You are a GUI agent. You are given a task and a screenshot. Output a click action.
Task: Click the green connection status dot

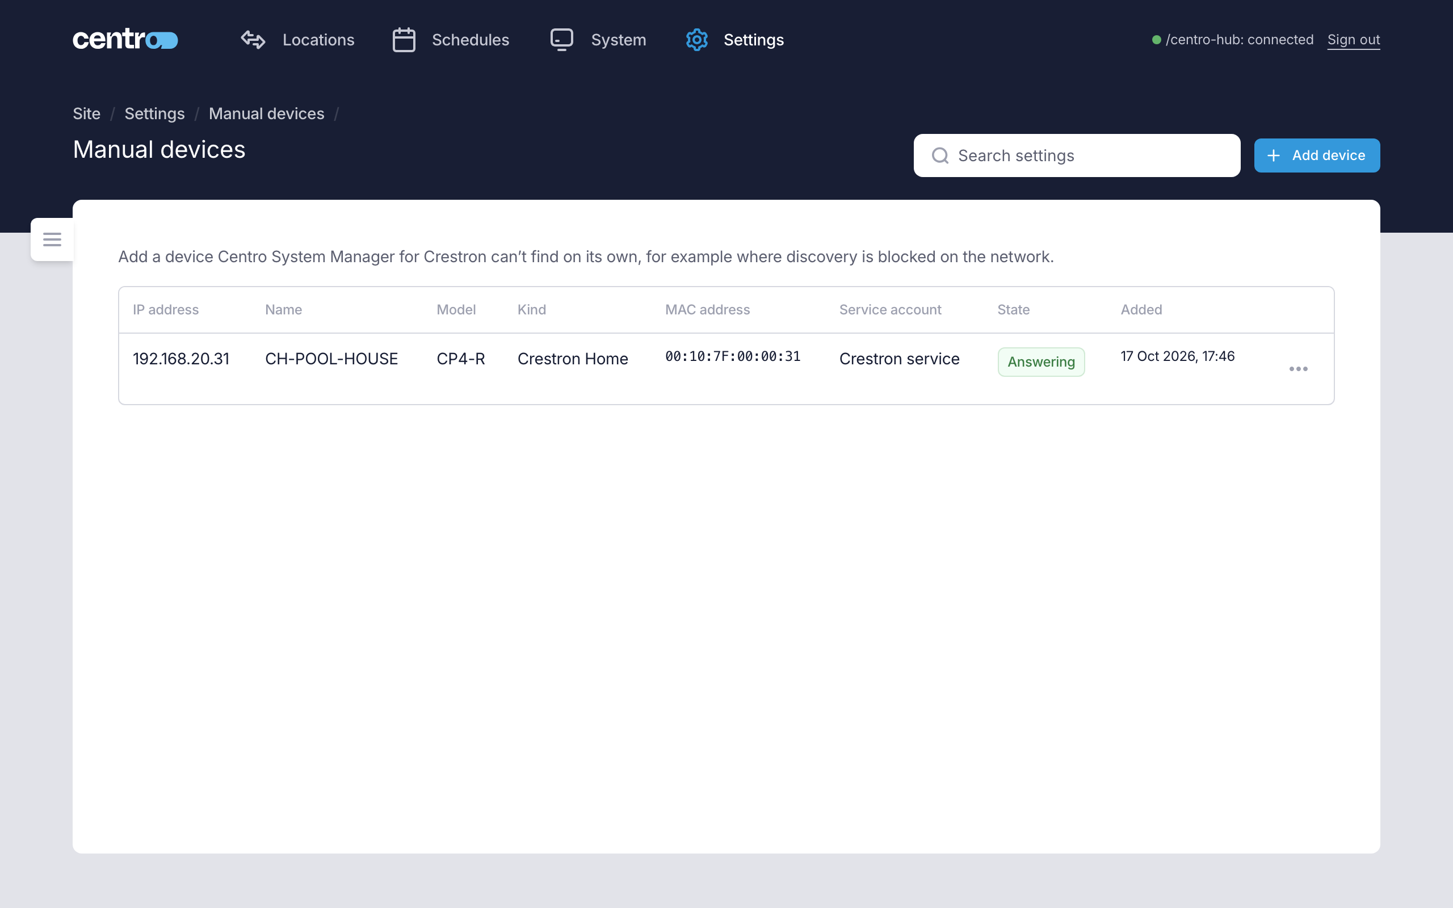(x=1156, y=40)
